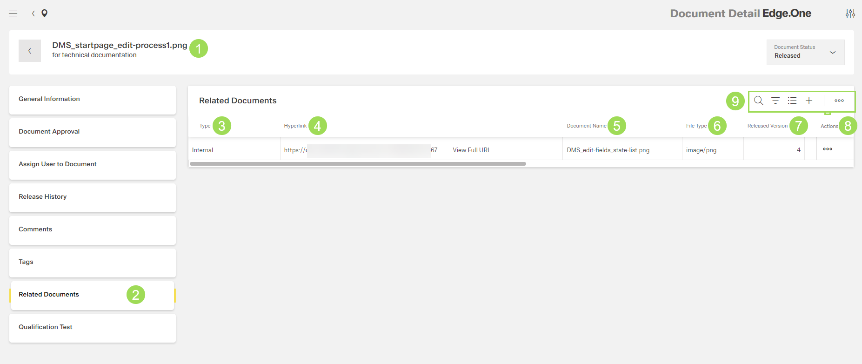Open the Release History section
Viewport: 862px width, 364px height.
(x=93, y=197)
